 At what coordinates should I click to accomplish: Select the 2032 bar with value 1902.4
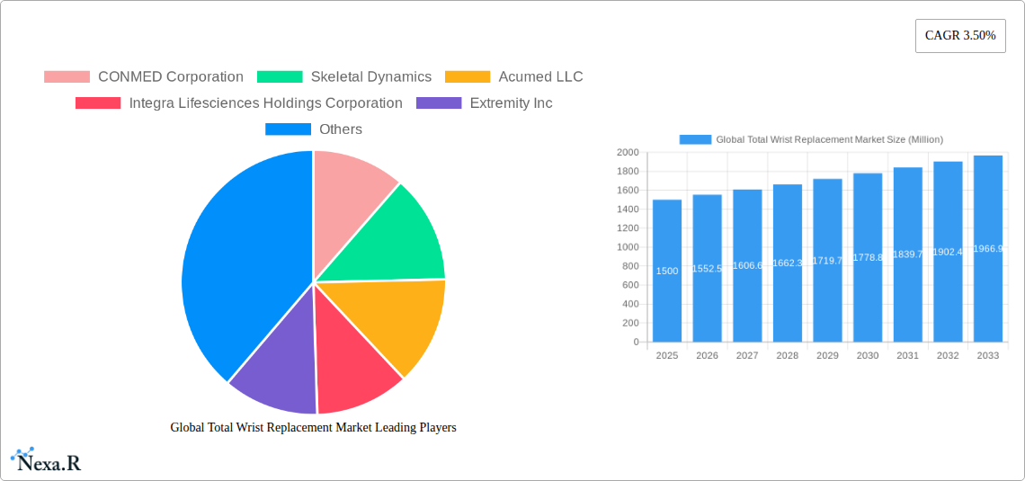[948, 252]
